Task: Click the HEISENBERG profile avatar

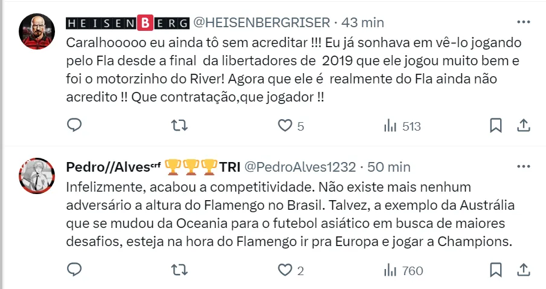Action: pos(37,31)
